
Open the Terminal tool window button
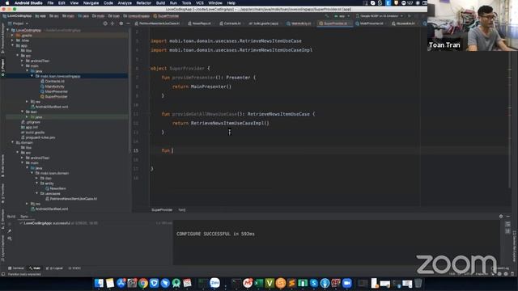(16, 268)
